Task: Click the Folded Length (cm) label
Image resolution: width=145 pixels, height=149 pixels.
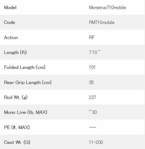Action: pos(25,67)
